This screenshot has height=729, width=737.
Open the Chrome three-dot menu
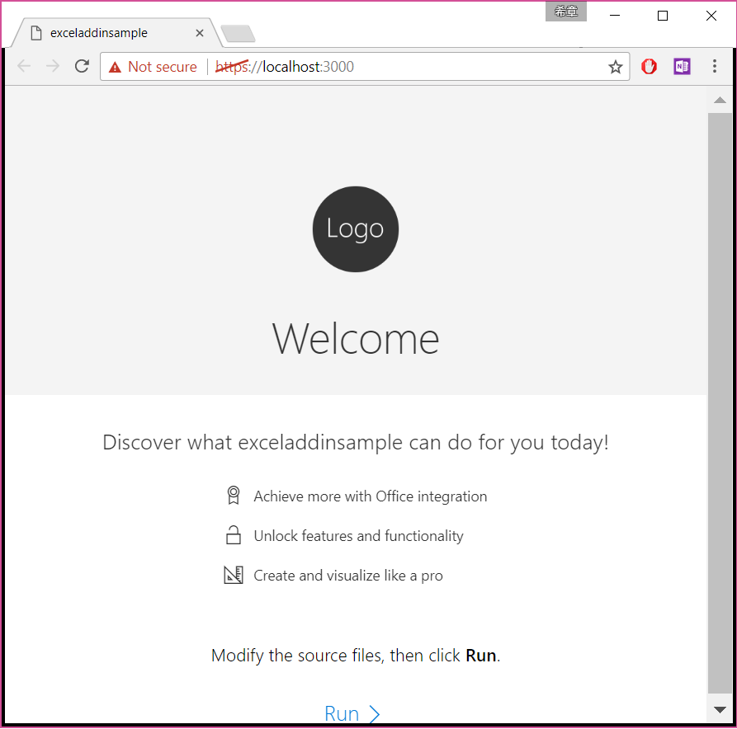[x=715, y=66]
